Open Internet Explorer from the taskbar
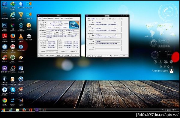Screen dimensions: 180x118 11,110
